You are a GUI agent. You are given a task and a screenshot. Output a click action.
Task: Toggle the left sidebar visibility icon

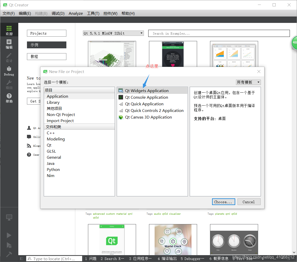point(21,259)
